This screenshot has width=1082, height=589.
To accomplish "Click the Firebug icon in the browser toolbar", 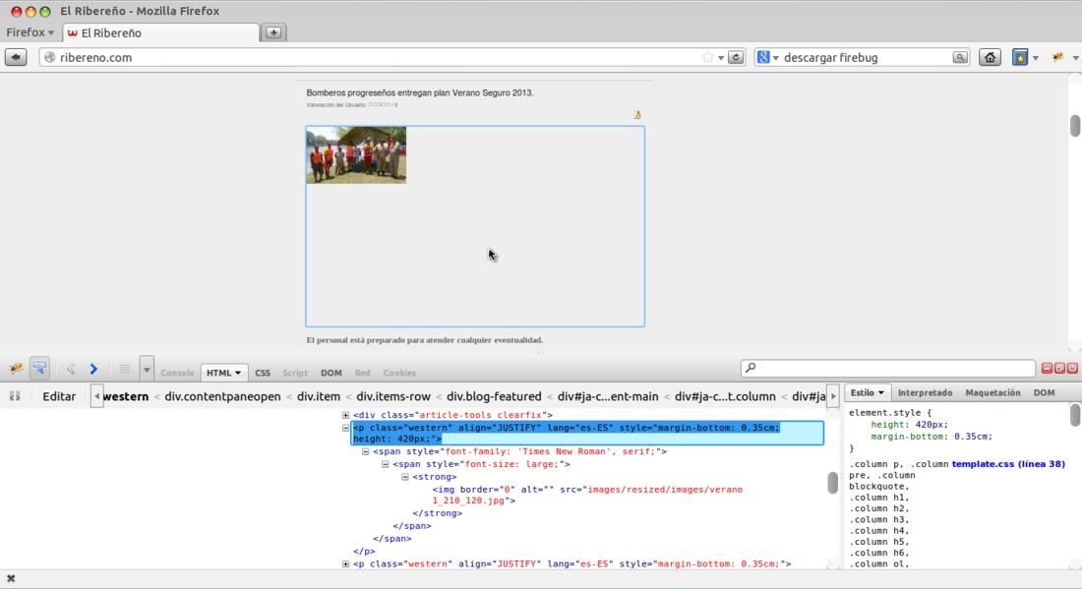I will [1057, 57].
